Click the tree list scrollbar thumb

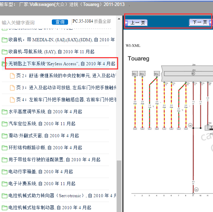point(119,186)
